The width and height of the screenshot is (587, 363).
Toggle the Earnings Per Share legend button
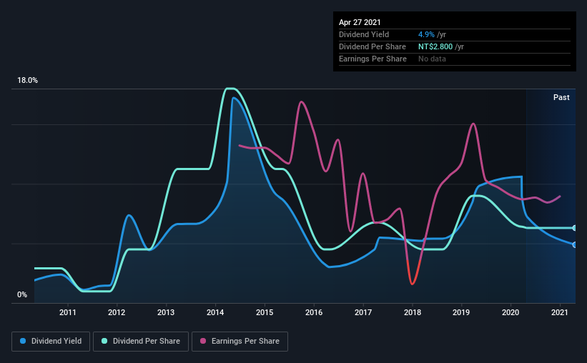[240, 342]
